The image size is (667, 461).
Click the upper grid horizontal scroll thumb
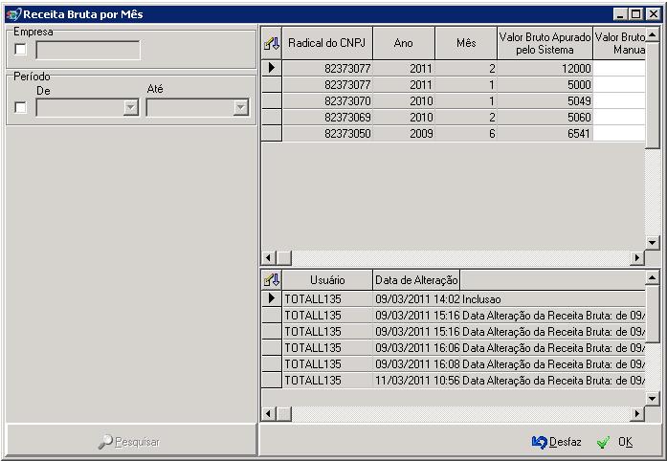283,257
